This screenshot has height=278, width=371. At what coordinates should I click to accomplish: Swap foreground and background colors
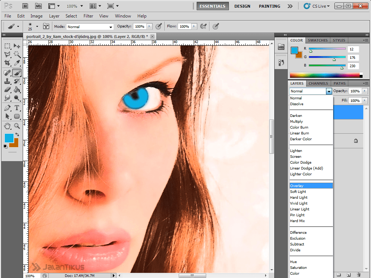tap(17, 134)
